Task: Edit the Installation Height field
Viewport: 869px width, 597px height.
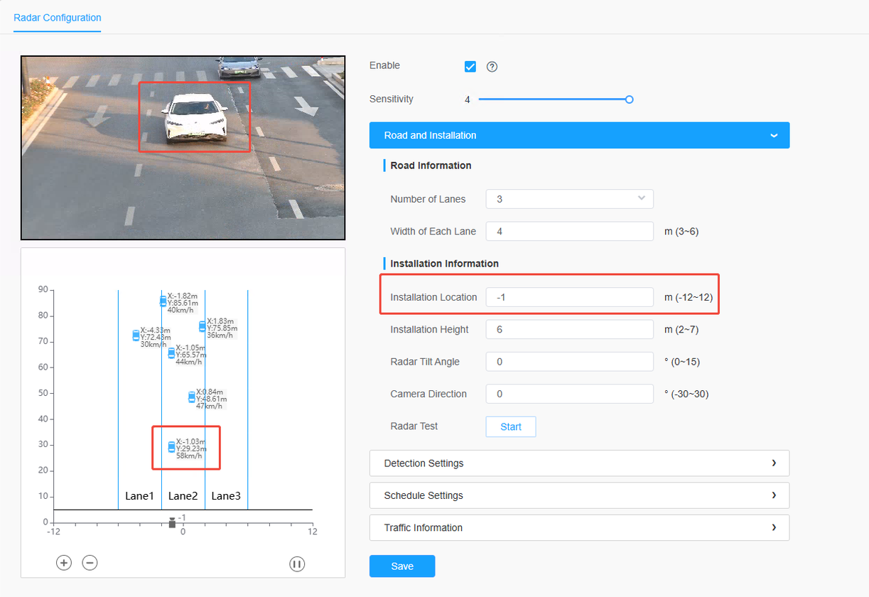Action: click(x=569, y=330)
